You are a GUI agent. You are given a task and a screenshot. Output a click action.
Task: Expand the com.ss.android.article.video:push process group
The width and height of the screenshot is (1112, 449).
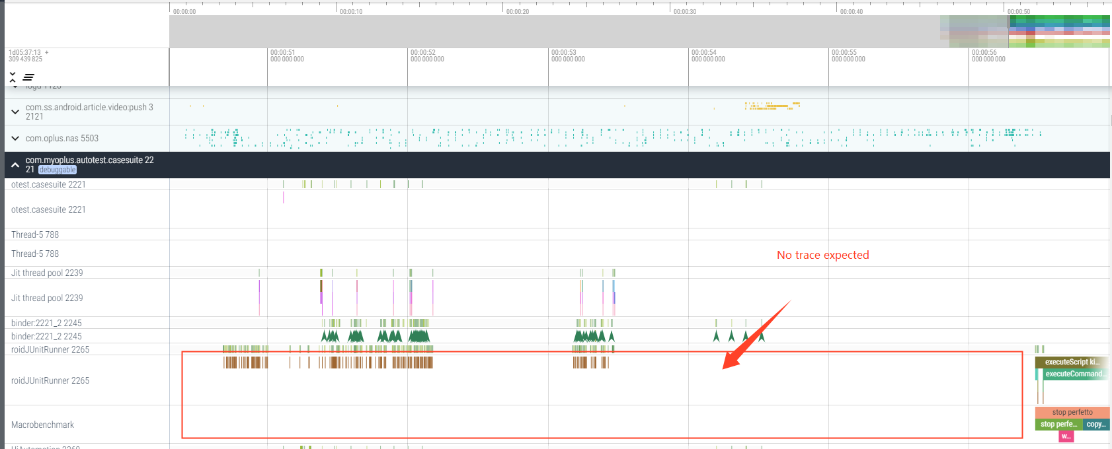pos(15,112)
